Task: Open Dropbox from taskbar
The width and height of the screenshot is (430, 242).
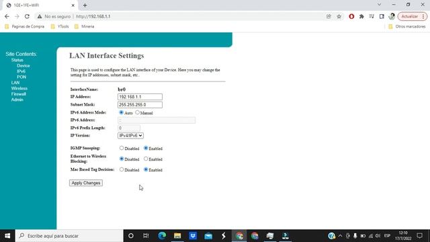Action: (193, 236)
